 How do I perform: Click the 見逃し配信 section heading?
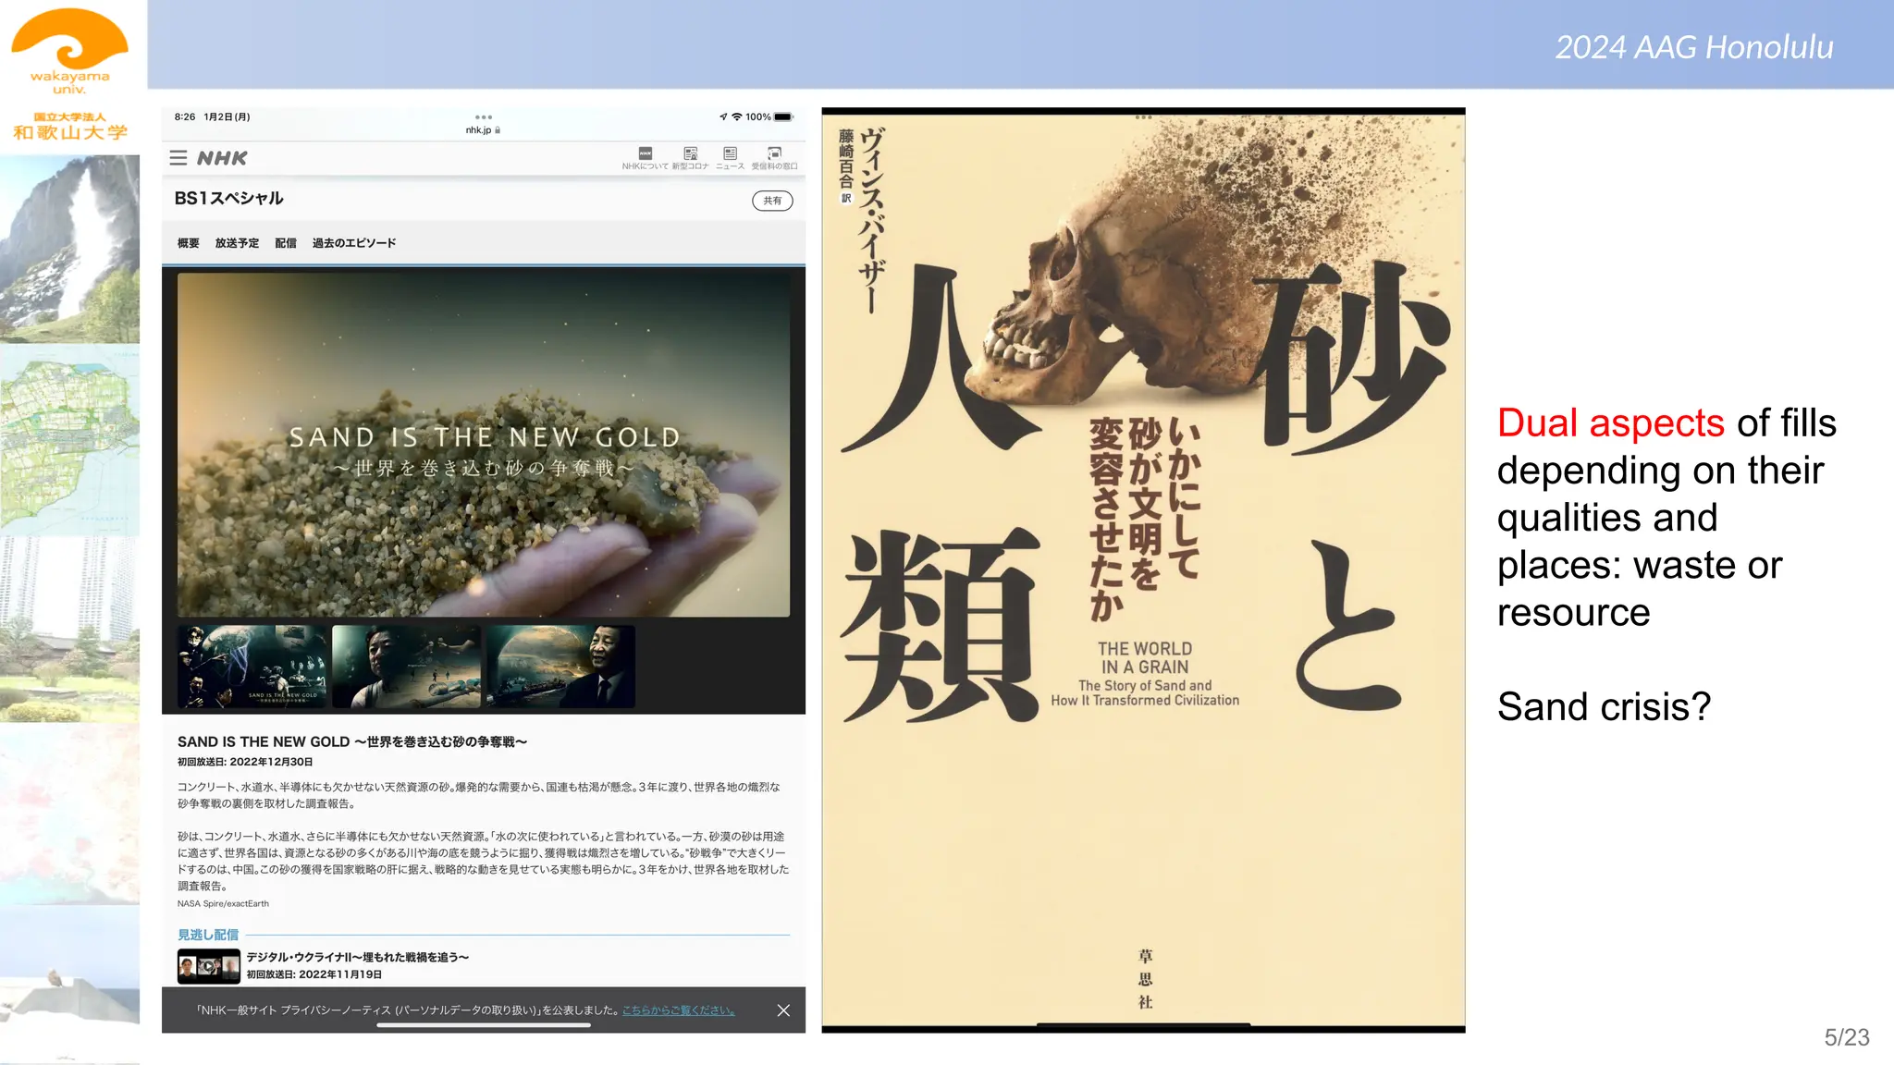click(208, 935)
